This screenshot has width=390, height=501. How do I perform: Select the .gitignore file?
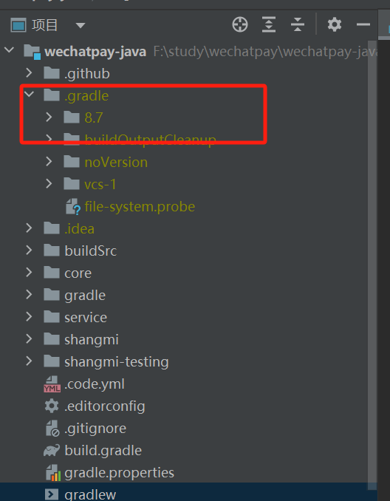coord(95,429)
